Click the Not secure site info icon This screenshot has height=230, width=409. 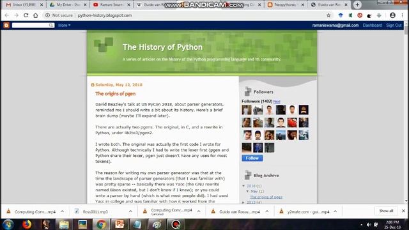pyautogui.click(x=47, y=15)
